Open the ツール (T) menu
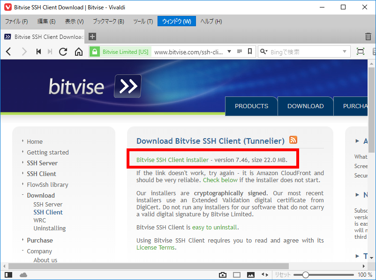This screenshot has width=376, height=280. (143, 22)
